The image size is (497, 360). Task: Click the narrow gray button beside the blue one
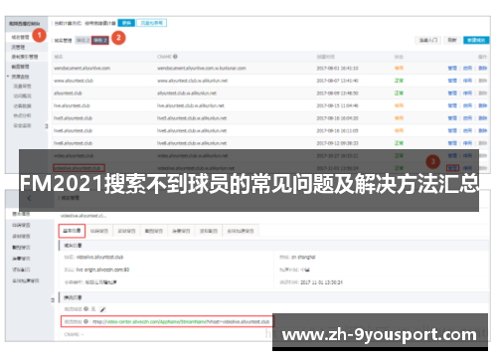coord(452,40)
